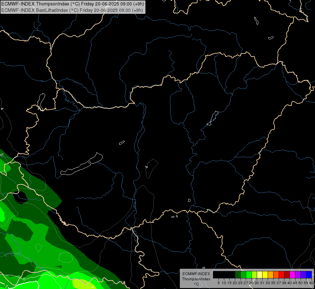The image size is (315, 289).
Task: Pick the lime 29–30 legend swatch
Action: tap(254, 275)
